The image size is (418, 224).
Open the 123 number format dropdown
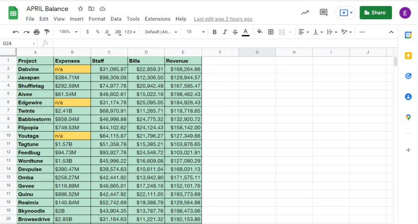point(130,32)
